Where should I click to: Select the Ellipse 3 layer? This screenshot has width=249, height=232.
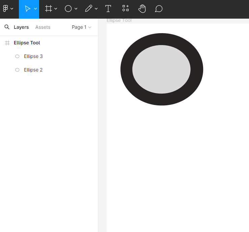[x=49, y=56]
